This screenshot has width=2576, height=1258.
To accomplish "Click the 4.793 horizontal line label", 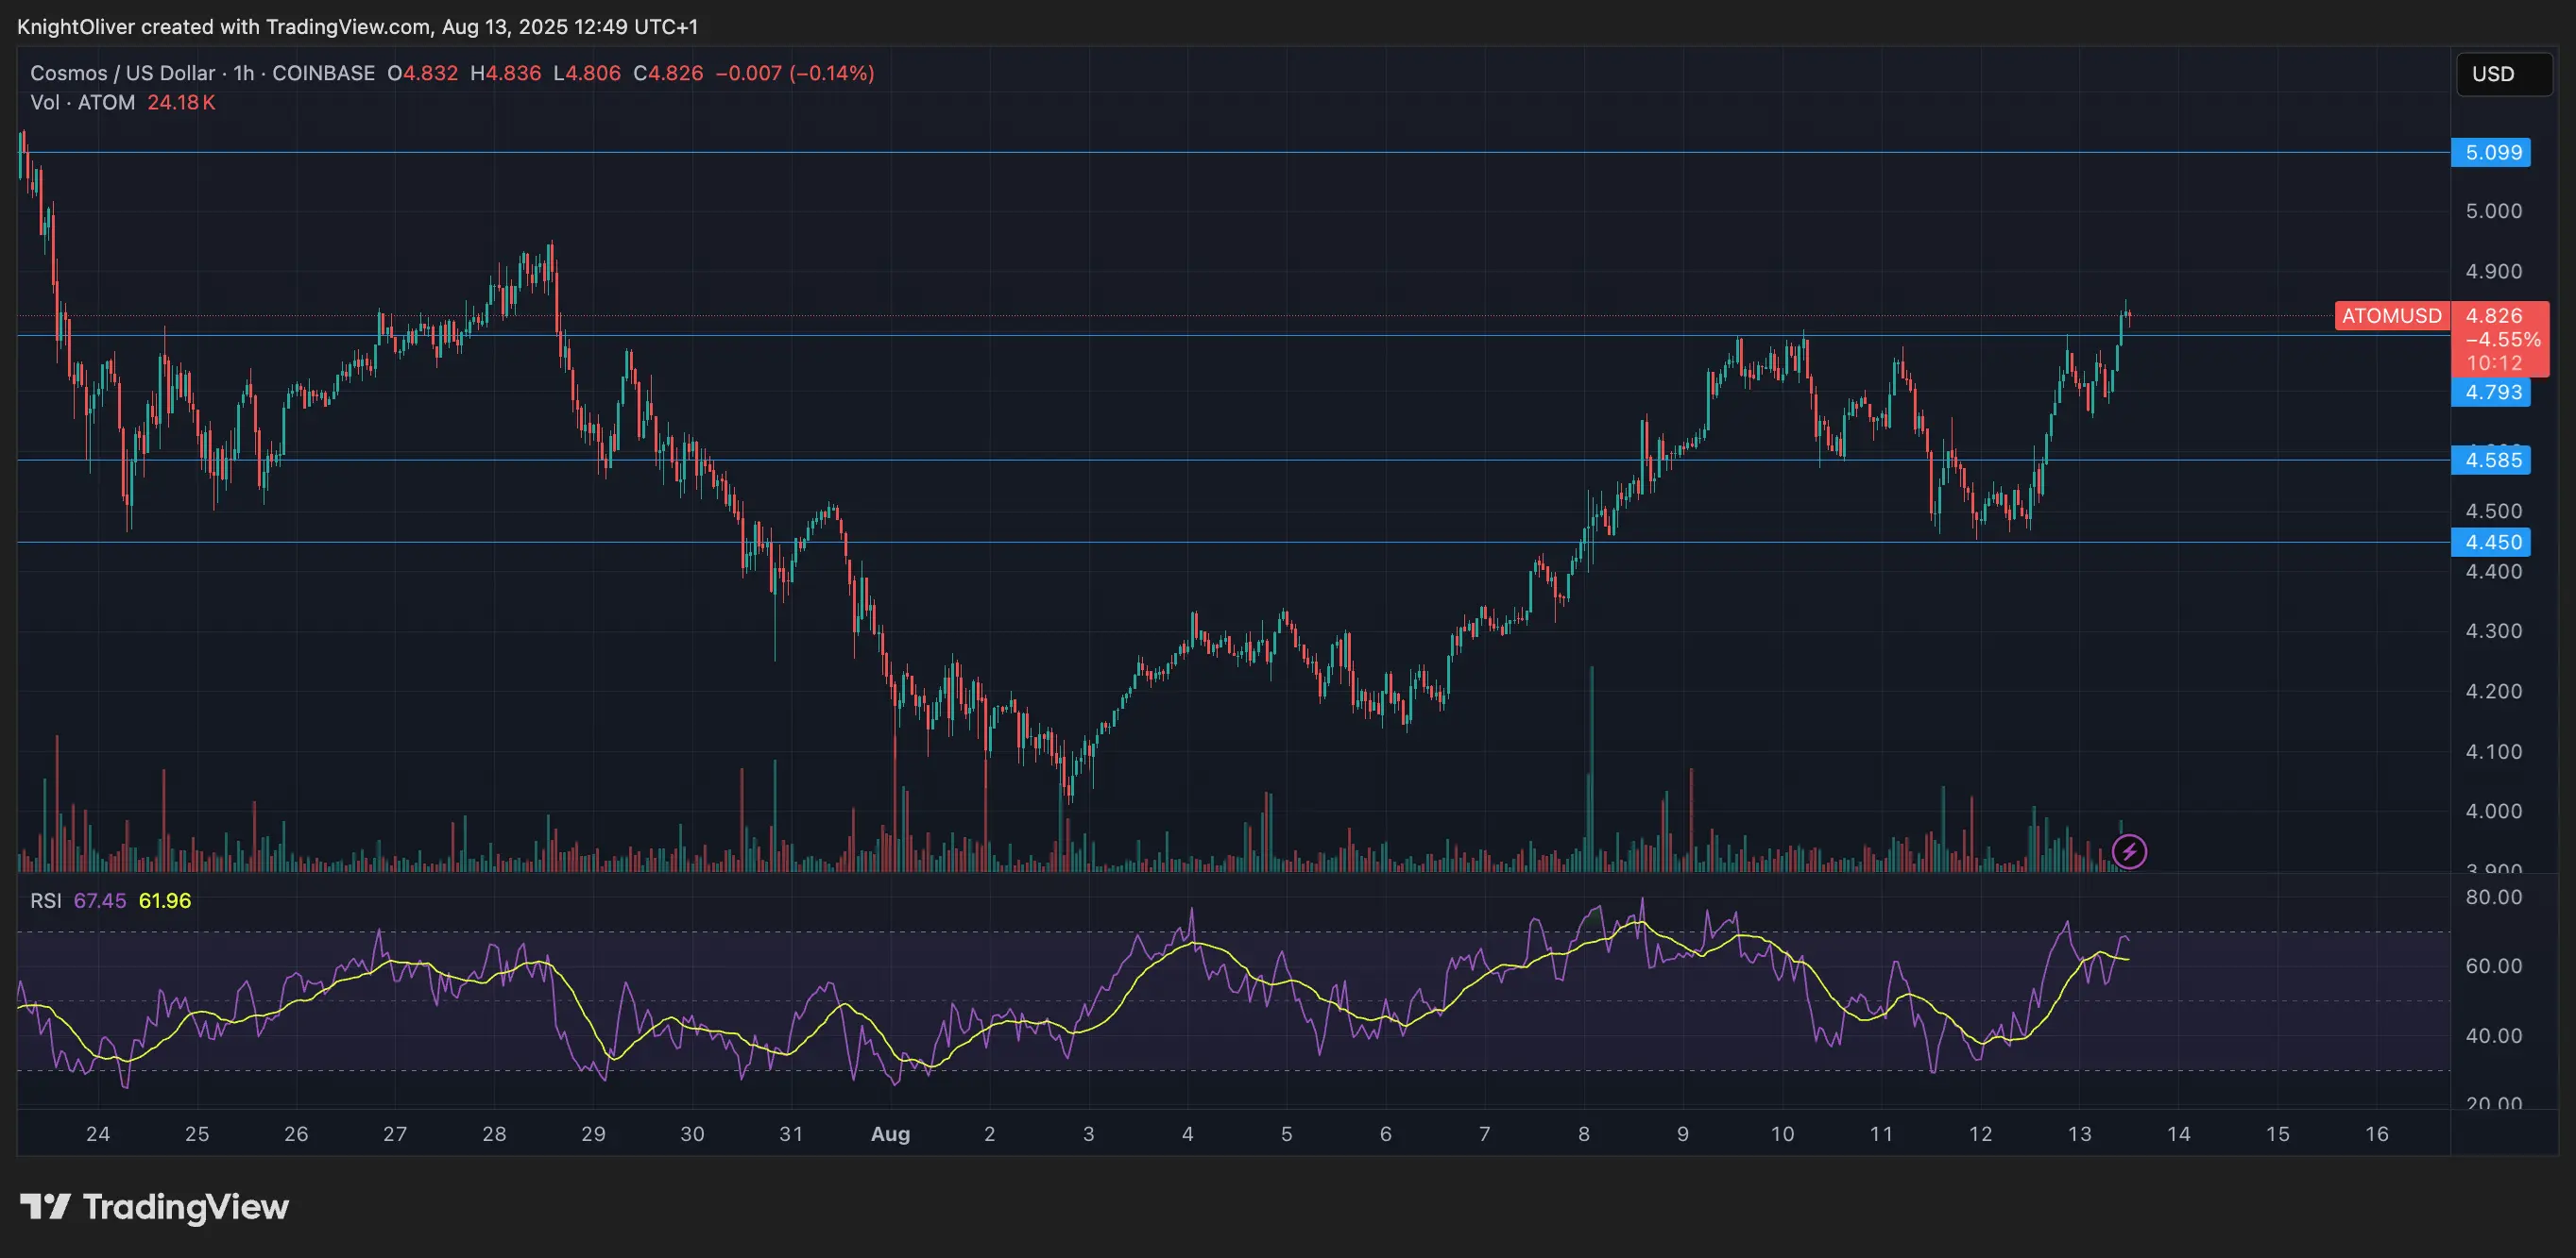I will [x=2492, y=393].
